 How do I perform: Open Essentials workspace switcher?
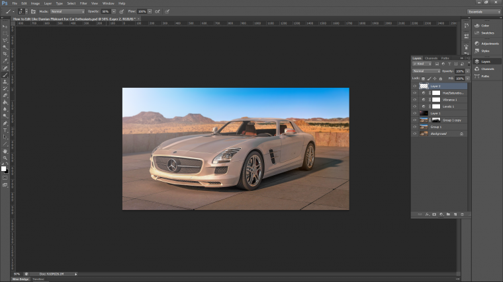(484, 12)
